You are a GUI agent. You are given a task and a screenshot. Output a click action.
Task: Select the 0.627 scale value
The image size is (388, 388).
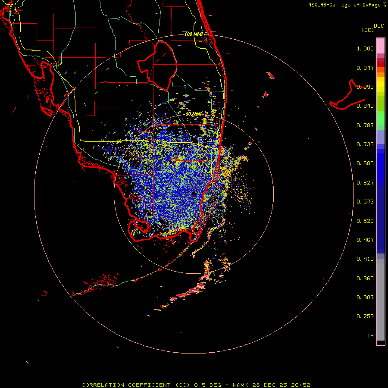click(365, 183)
